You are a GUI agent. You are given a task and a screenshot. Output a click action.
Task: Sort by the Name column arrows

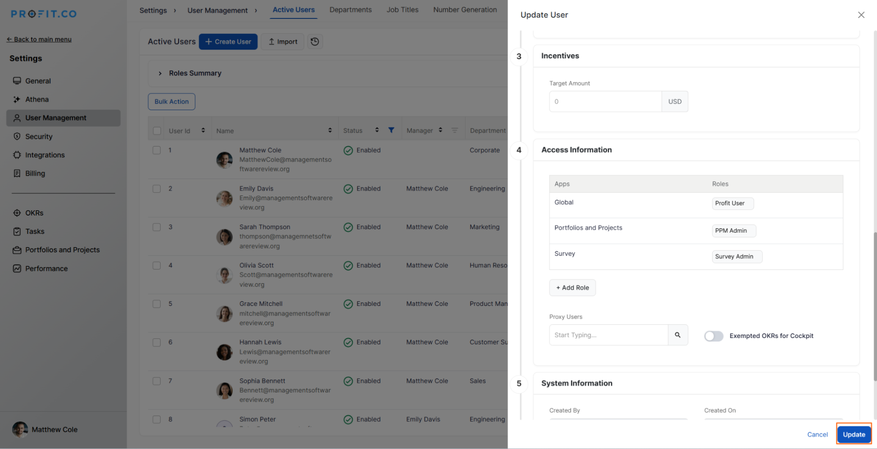(x=329, y=130)
